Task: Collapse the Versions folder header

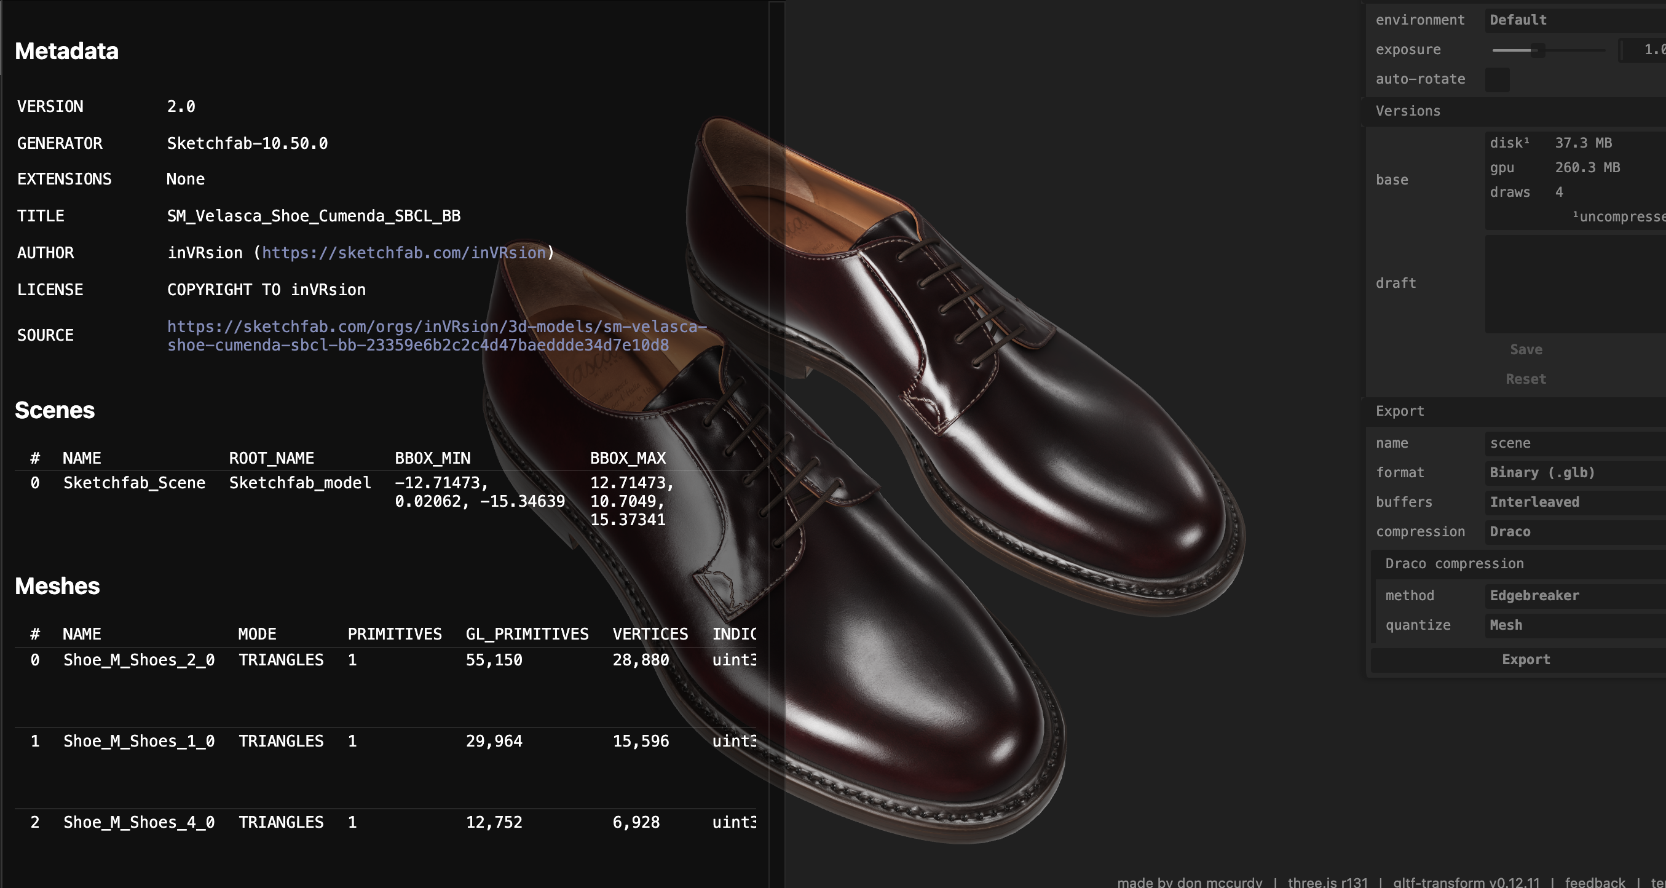Action: (1408, 111)
